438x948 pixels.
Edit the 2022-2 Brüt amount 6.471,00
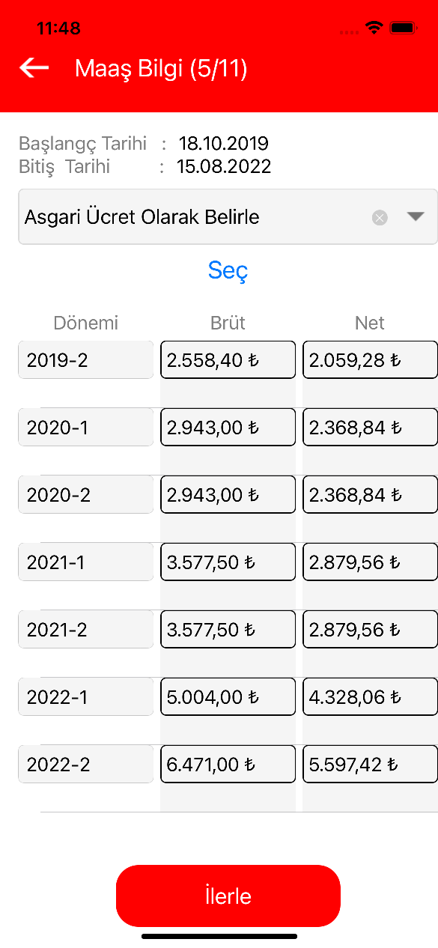[x=228, y=765]
